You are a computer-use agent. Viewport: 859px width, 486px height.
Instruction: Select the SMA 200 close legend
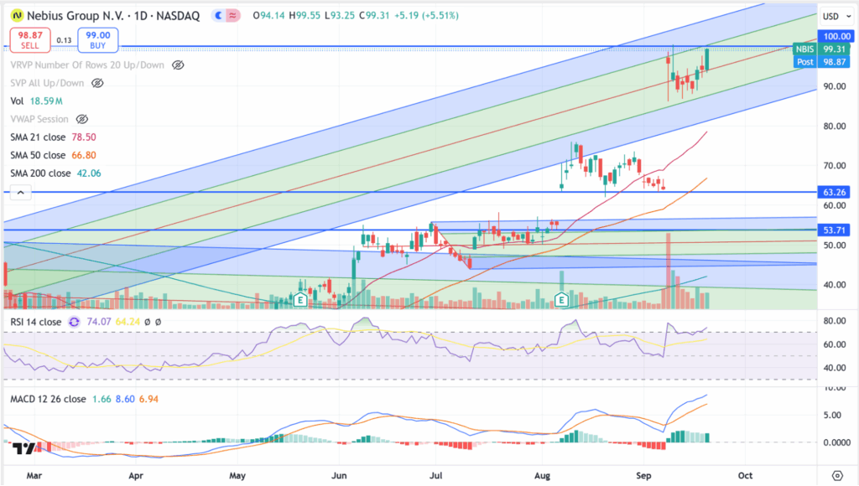[56, 173]
